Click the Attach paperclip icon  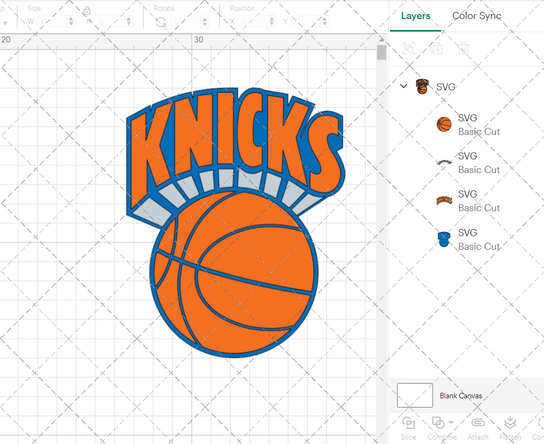[x=478, y=423]
